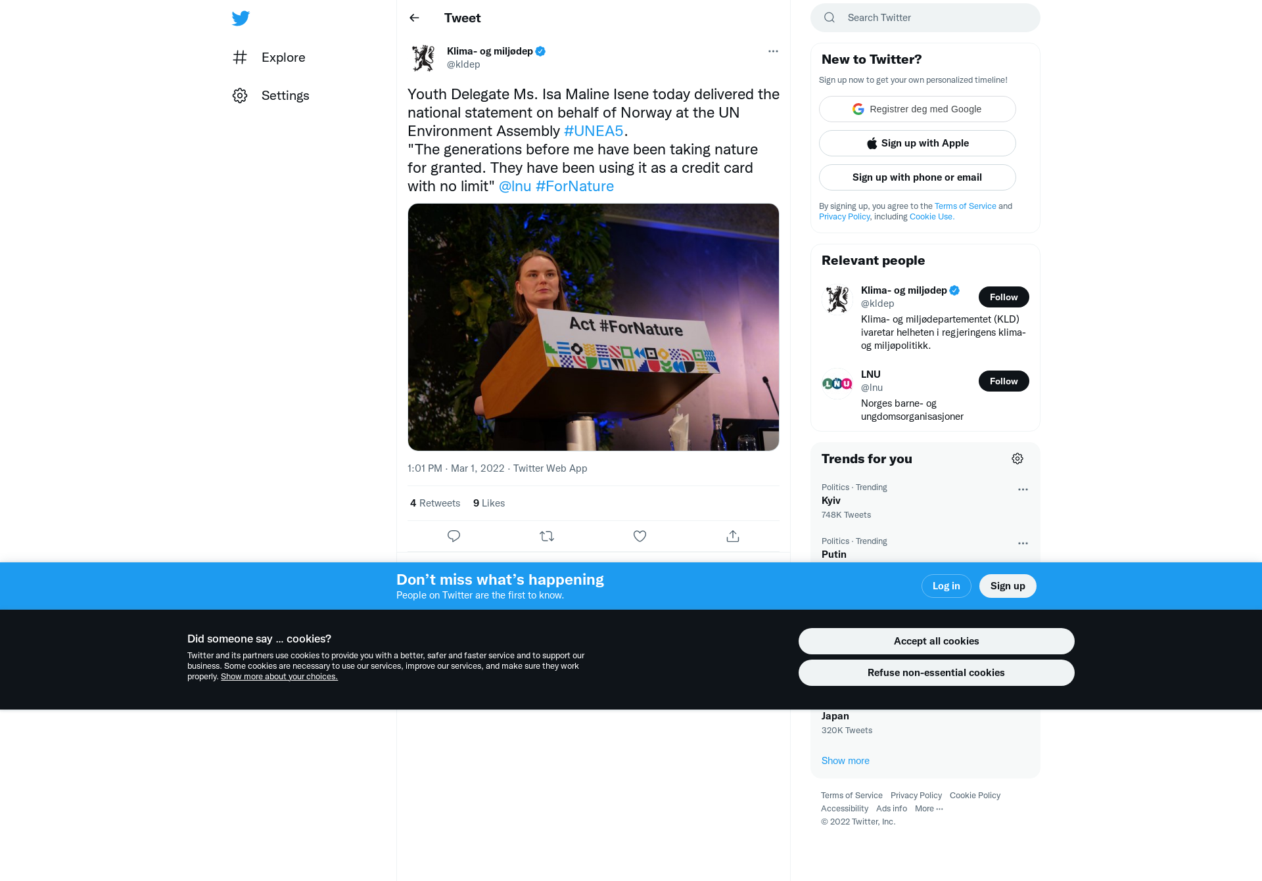Like the tweet with heart icon

pos(640,536)
